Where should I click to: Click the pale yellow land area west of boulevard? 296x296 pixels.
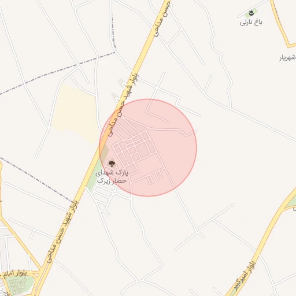[x=76, y=114]
